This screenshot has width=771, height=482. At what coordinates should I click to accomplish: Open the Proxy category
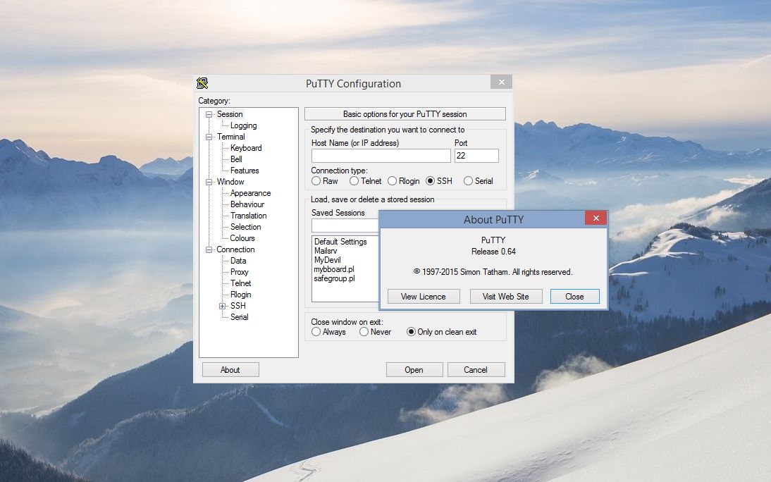[239, 273]
